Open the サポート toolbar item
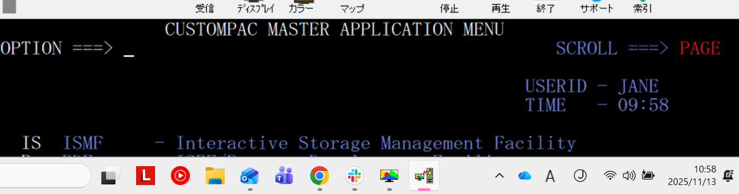 (x=597, y=8)
